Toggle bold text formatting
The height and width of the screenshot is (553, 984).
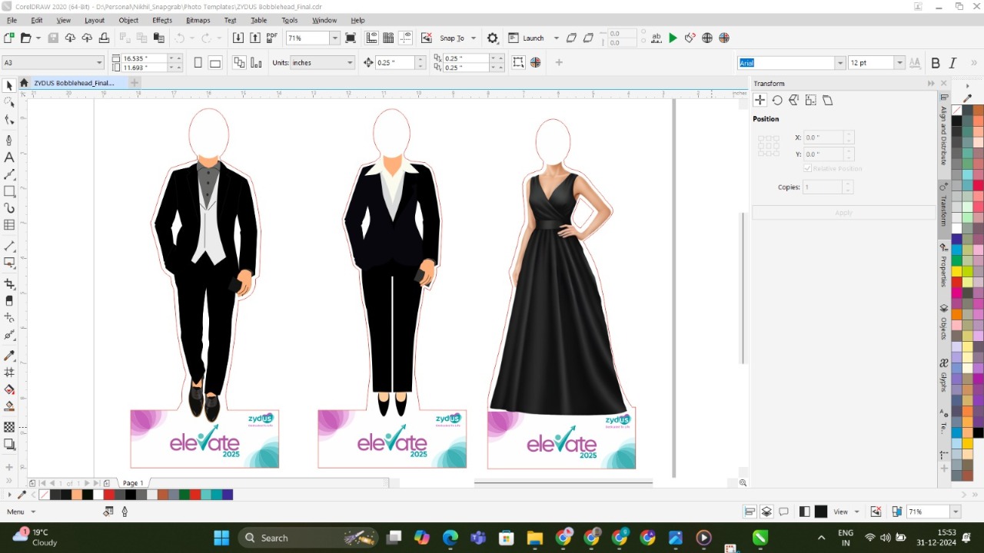pyautogui.click(x=936, y=63)
